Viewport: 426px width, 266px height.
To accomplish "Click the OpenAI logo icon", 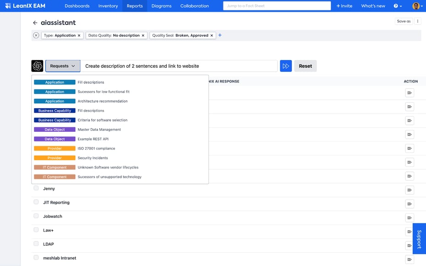I will [x=37, y=65].
